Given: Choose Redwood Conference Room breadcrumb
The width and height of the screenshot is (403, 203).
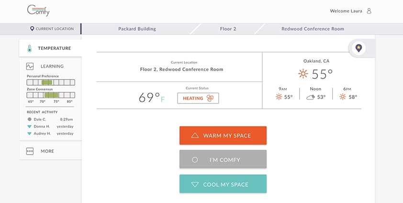Looking at the screenshot, I should (313, 29).
